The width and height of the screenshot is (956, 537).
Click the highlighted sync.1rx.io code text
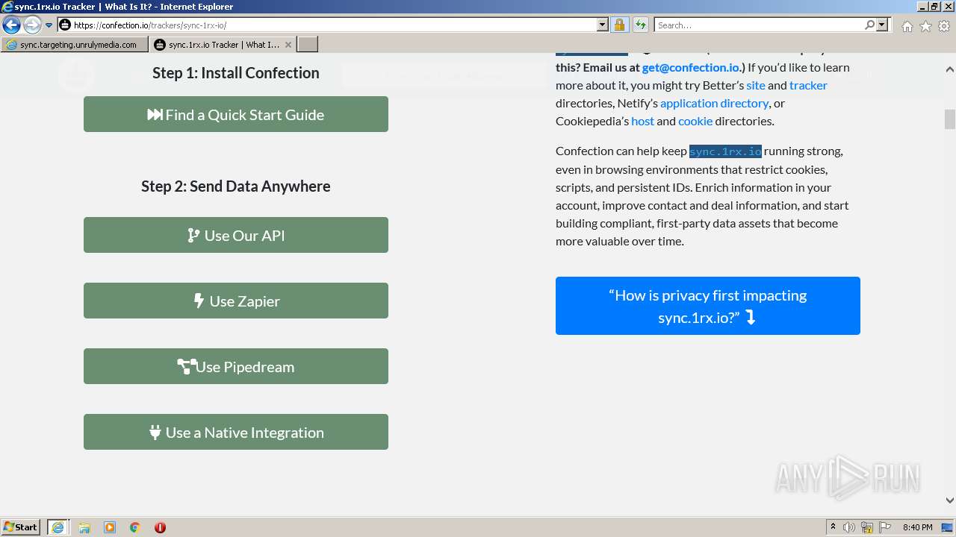pyautogui.click(x=725, y=151)
